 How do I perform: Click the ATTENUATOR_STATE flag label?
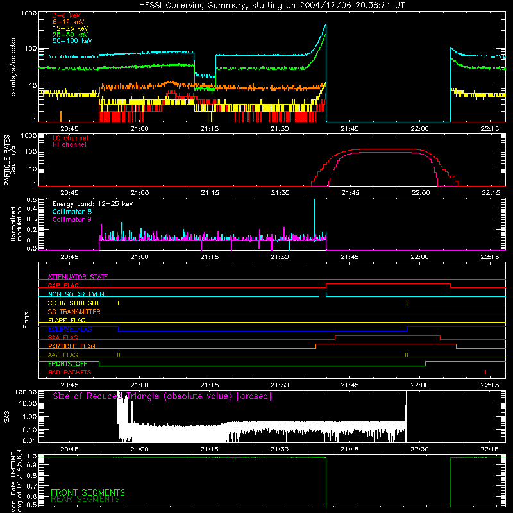(x=78, y=277)
